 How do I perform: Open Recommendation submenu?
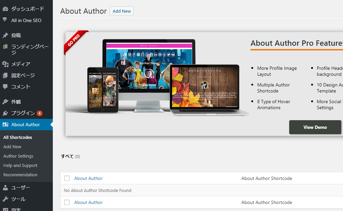click(x=20, y=175)
